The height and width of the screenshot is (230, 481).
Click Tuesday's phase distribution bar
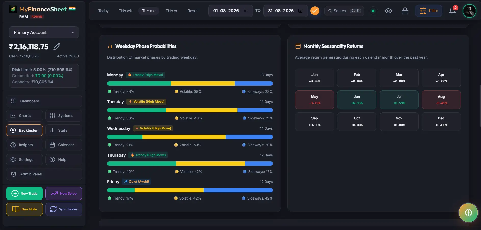(x=190, y=110)
